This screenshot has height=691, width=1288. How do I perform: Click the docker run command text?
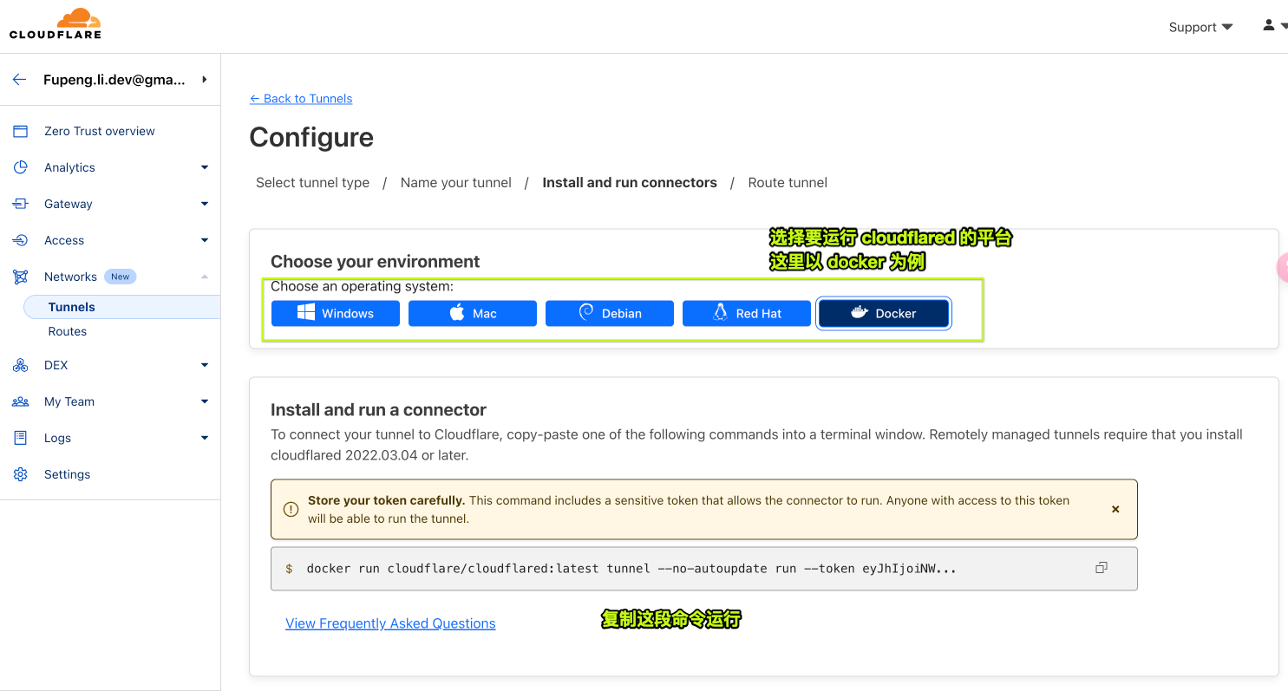(631, 569)
